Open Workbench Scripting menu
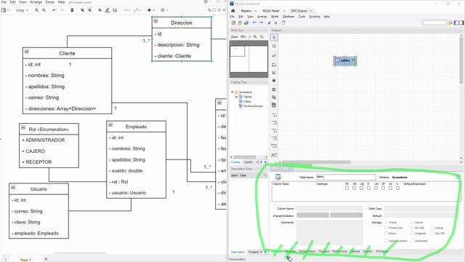 pyautogui.click(x=315, y=17)
